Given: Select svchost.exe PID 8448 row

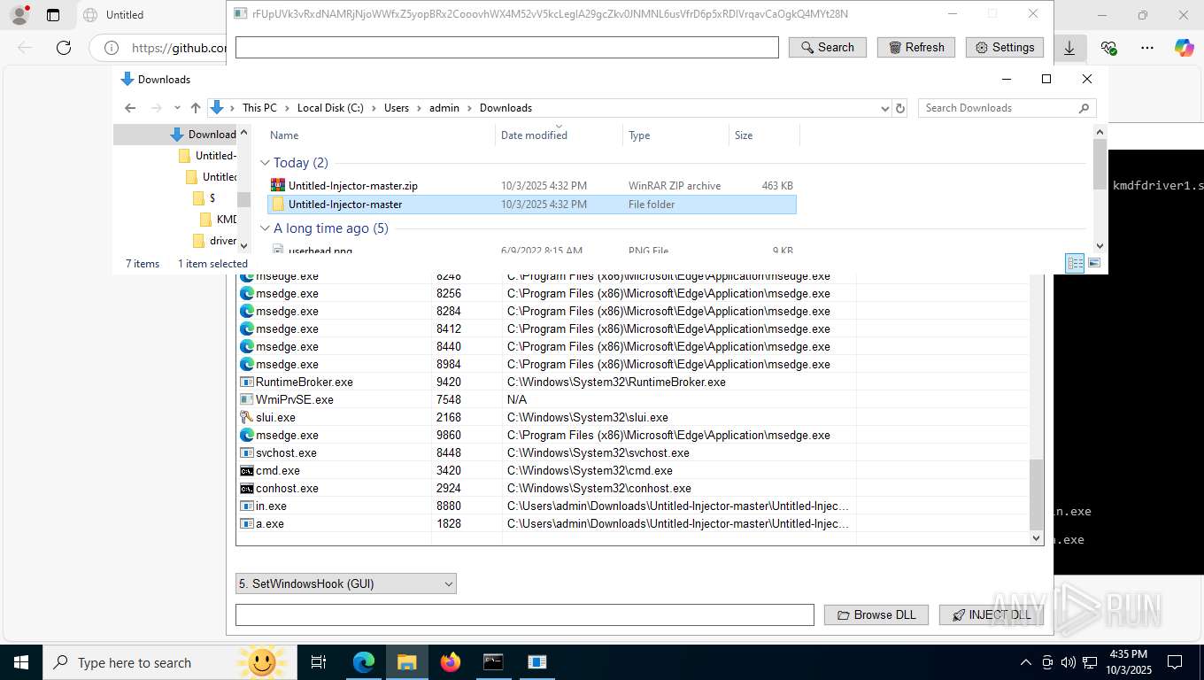Looking at the screenshot, I should point(634,453).
